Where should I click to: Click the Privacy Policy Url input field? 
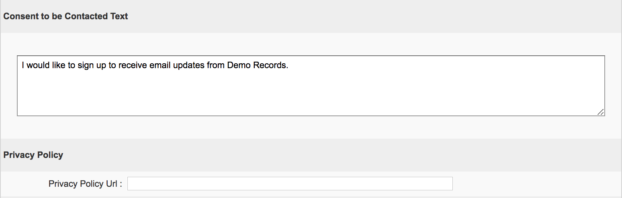pyautogui.click(x=290, y=184)
